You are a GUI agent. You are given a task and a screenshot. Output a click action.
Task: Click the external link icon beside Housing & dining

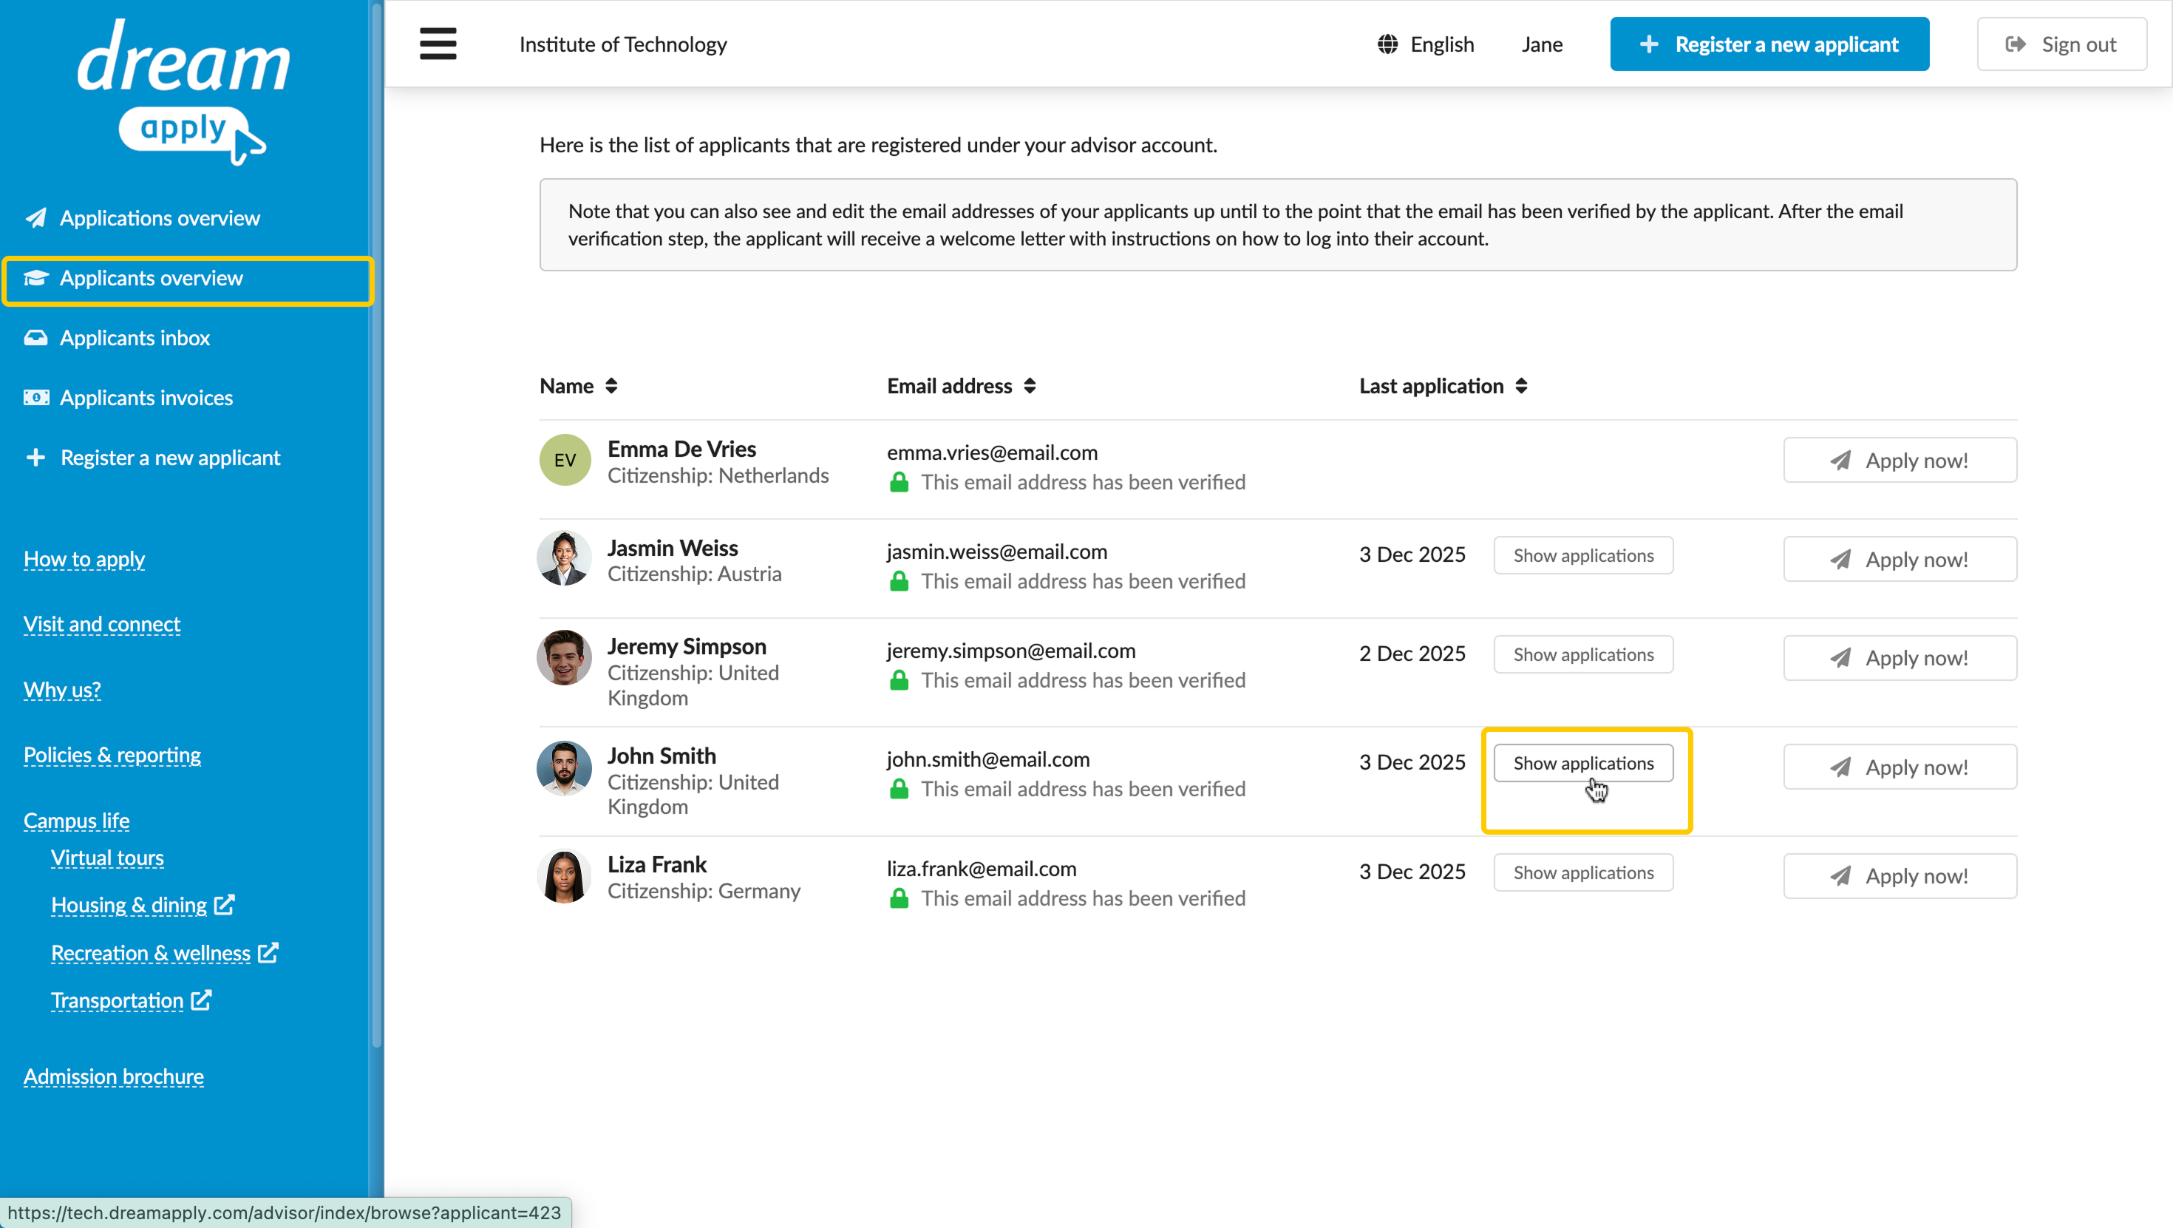[225, 905]
